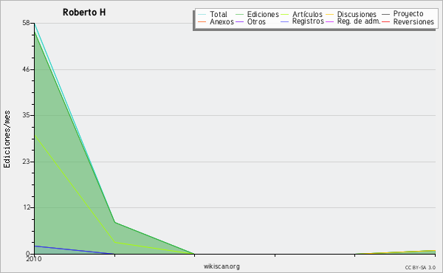Click the red Reversiones legend line swatch
Image resolution: width=443 pixels, height=273 pixels.
(x=385, y=22)
